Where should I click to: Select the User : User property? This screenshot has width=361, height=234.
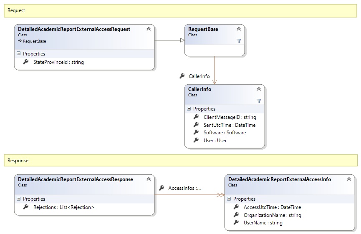(x=215, y=141)
